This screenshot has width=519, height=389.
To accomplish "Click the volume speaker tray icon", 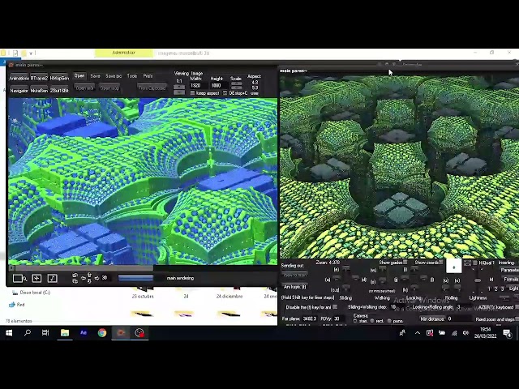I will click(465, 333).
